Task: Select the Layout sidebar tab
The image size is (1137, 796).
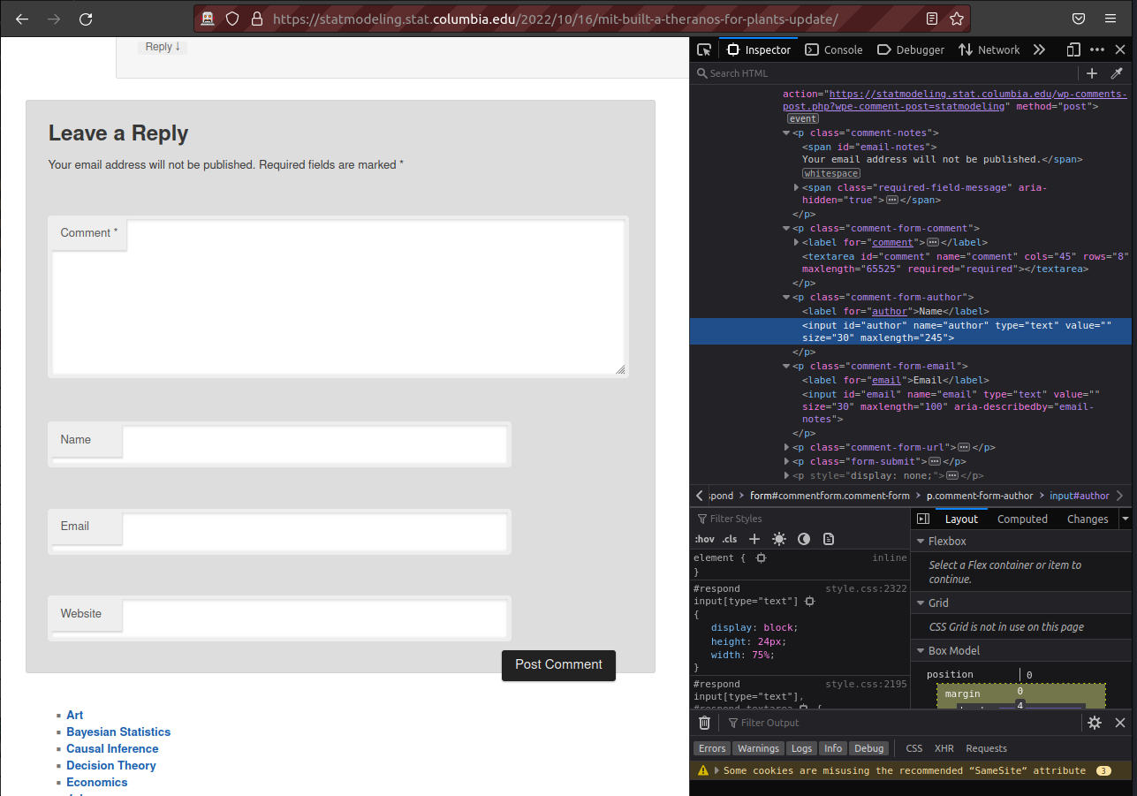Action: pyautogui.click(x=961, y=519)
